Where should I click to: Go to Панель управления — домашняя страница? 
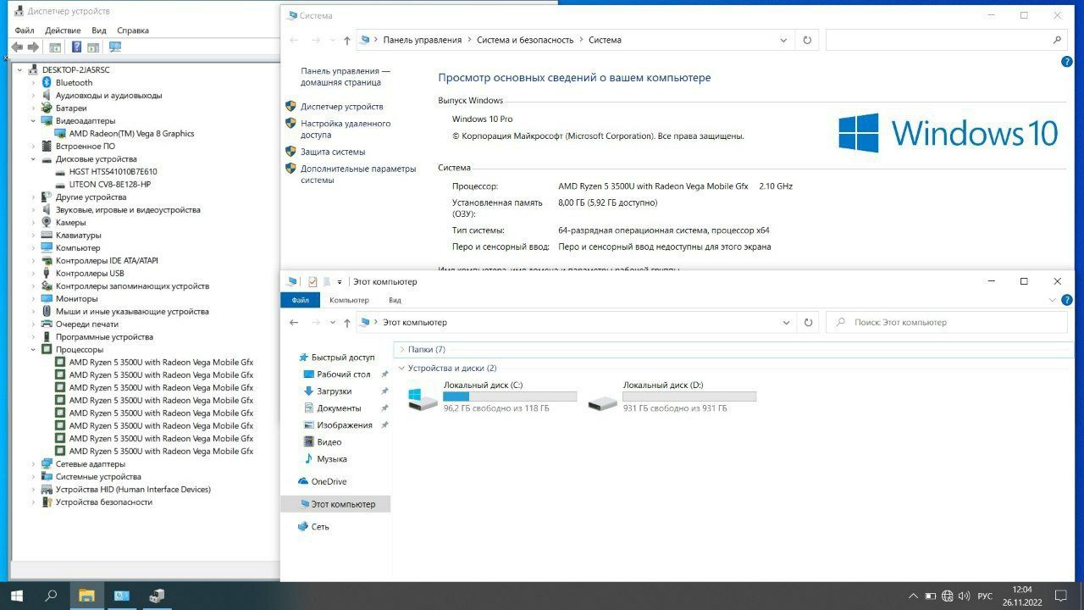pos(346,77)
